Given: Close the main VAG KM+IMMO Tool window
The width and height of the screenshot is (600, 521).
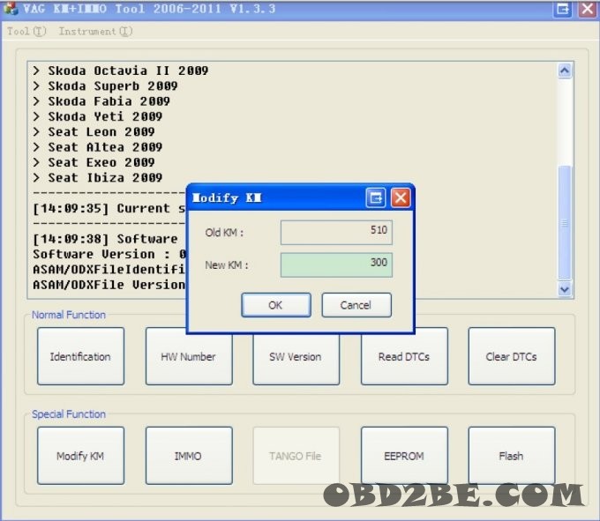Looking at the screenshot, I should click(588, 9).
